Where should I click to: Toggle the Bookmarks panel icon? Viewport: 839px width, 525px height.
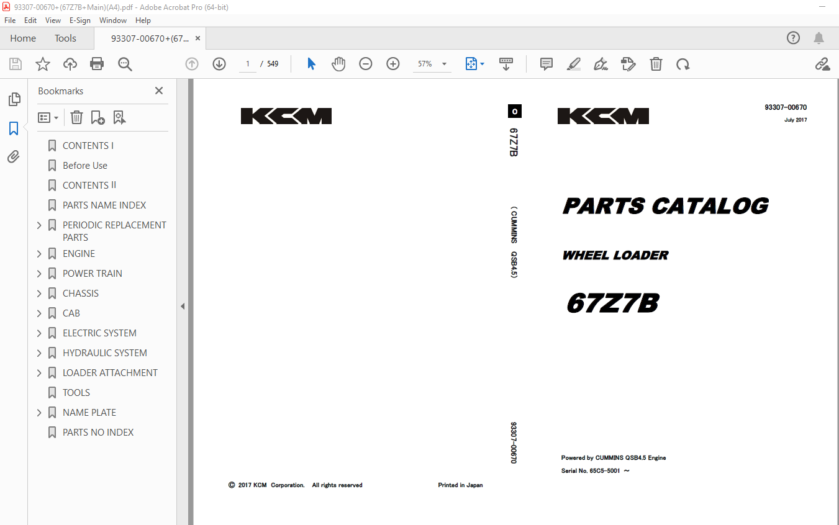pos(14,128)
